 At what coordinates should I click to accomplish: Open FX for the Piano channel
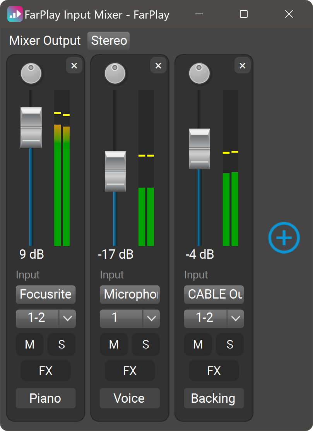46,371
